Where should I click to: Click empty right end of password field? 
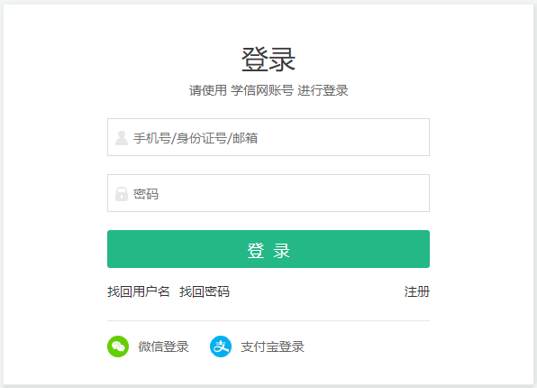pyautogui.click(x=394, y=193)
